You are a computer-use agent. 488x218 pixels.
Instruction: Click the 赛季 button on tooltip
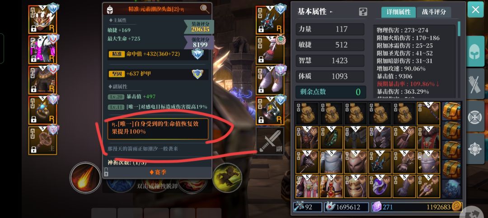click(x=158, y=172)
